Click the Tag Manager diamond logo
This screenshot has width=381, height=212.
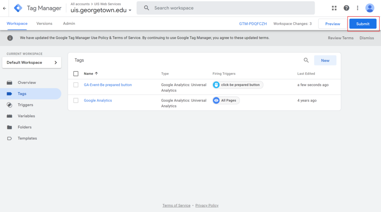(x=18, y=8)
